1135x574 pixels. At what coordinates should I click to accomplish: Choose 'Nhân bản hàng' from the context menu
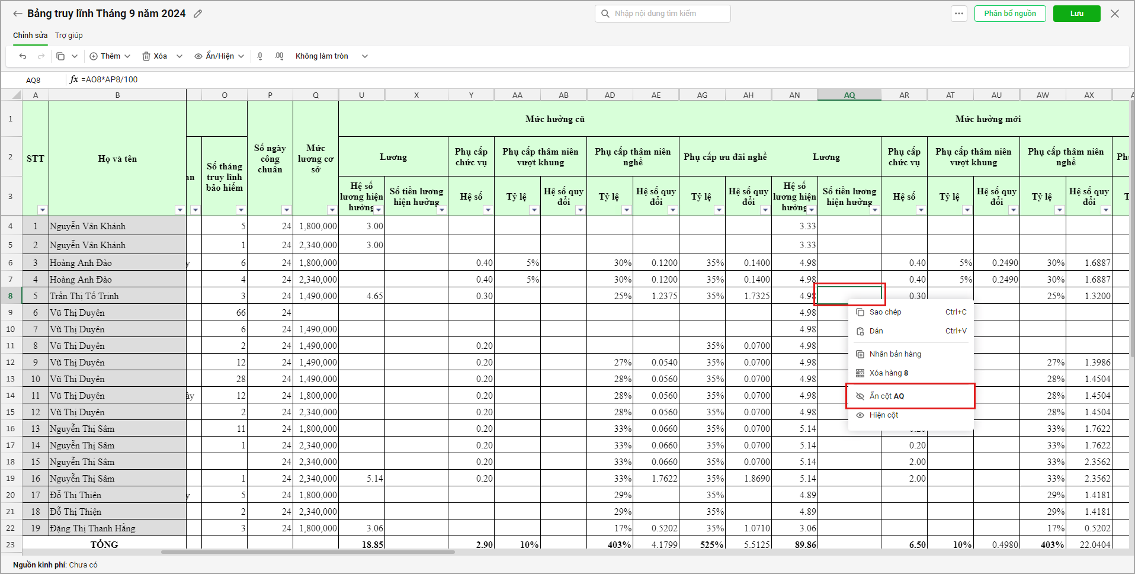(x=894, y=354)
